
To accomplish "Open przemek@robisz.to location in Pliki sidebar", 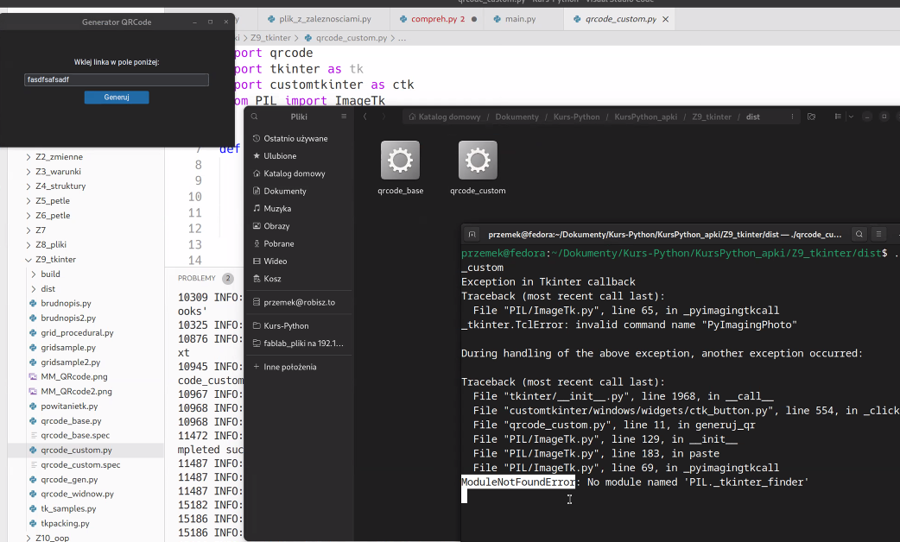I will pyautogui.click(x=299, y=302).
